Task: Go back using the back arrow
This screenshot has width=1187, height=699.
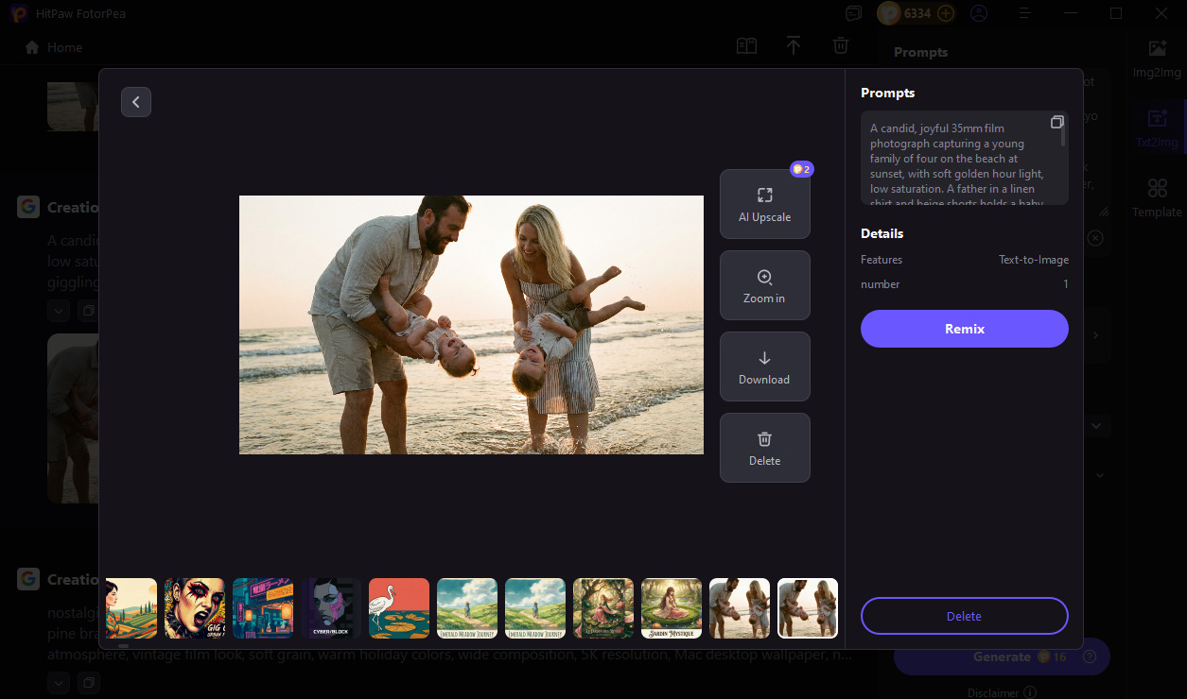Action: [135, 101]
